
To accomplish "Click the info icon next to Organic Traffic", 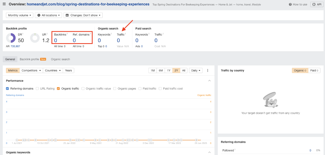I will 126,34.
